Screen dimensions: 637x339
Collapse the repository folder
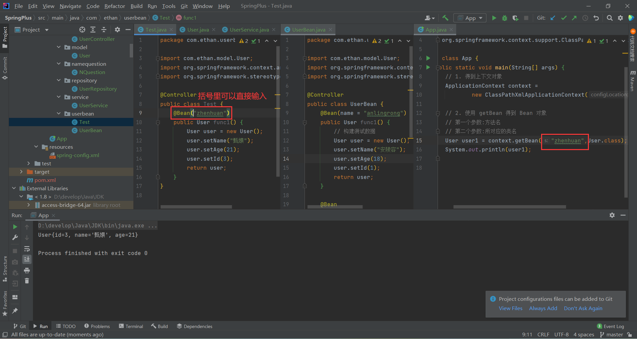59,80
